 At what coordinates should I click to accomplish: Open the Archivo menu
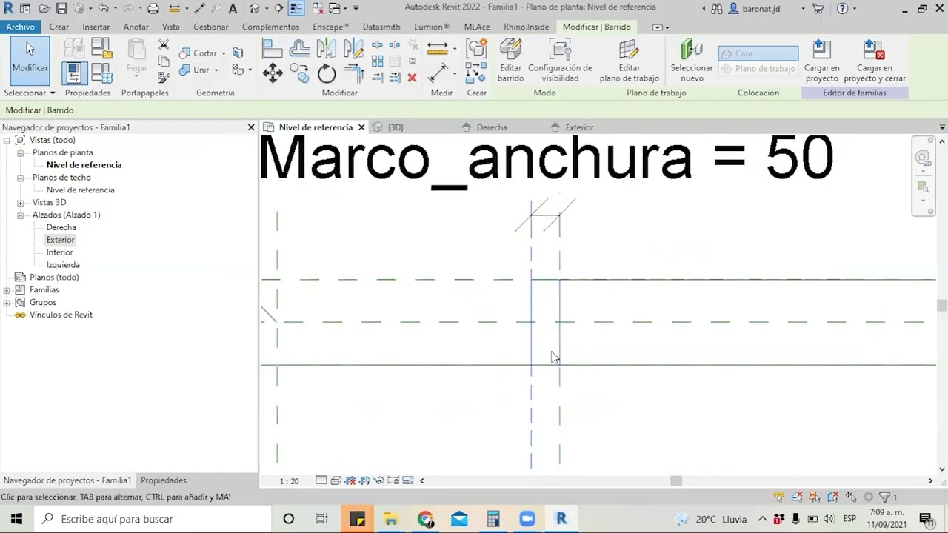click(20, 27)
